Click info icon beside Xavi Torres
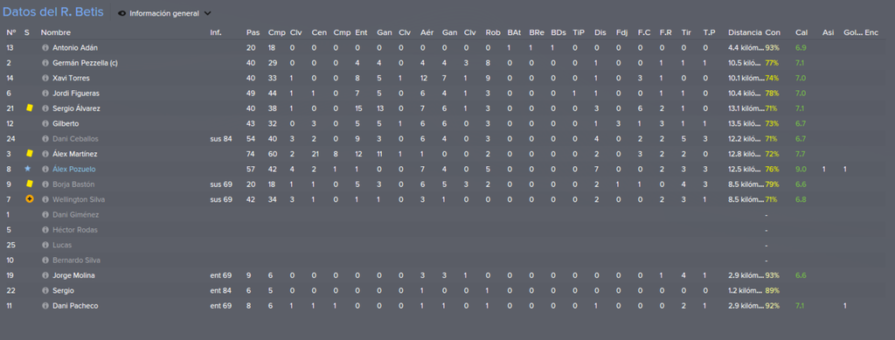Screen dimensions: 895x340 [x=45, y=78]
